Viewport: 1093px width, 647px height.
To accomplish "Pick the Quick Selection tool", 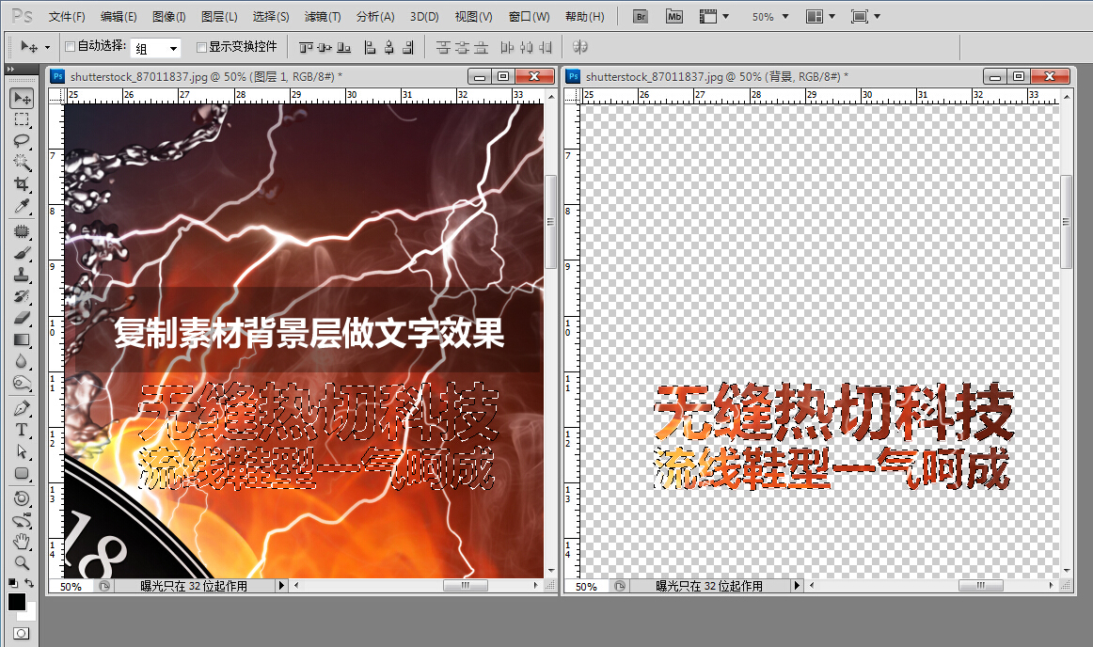I will click(23, 163).
